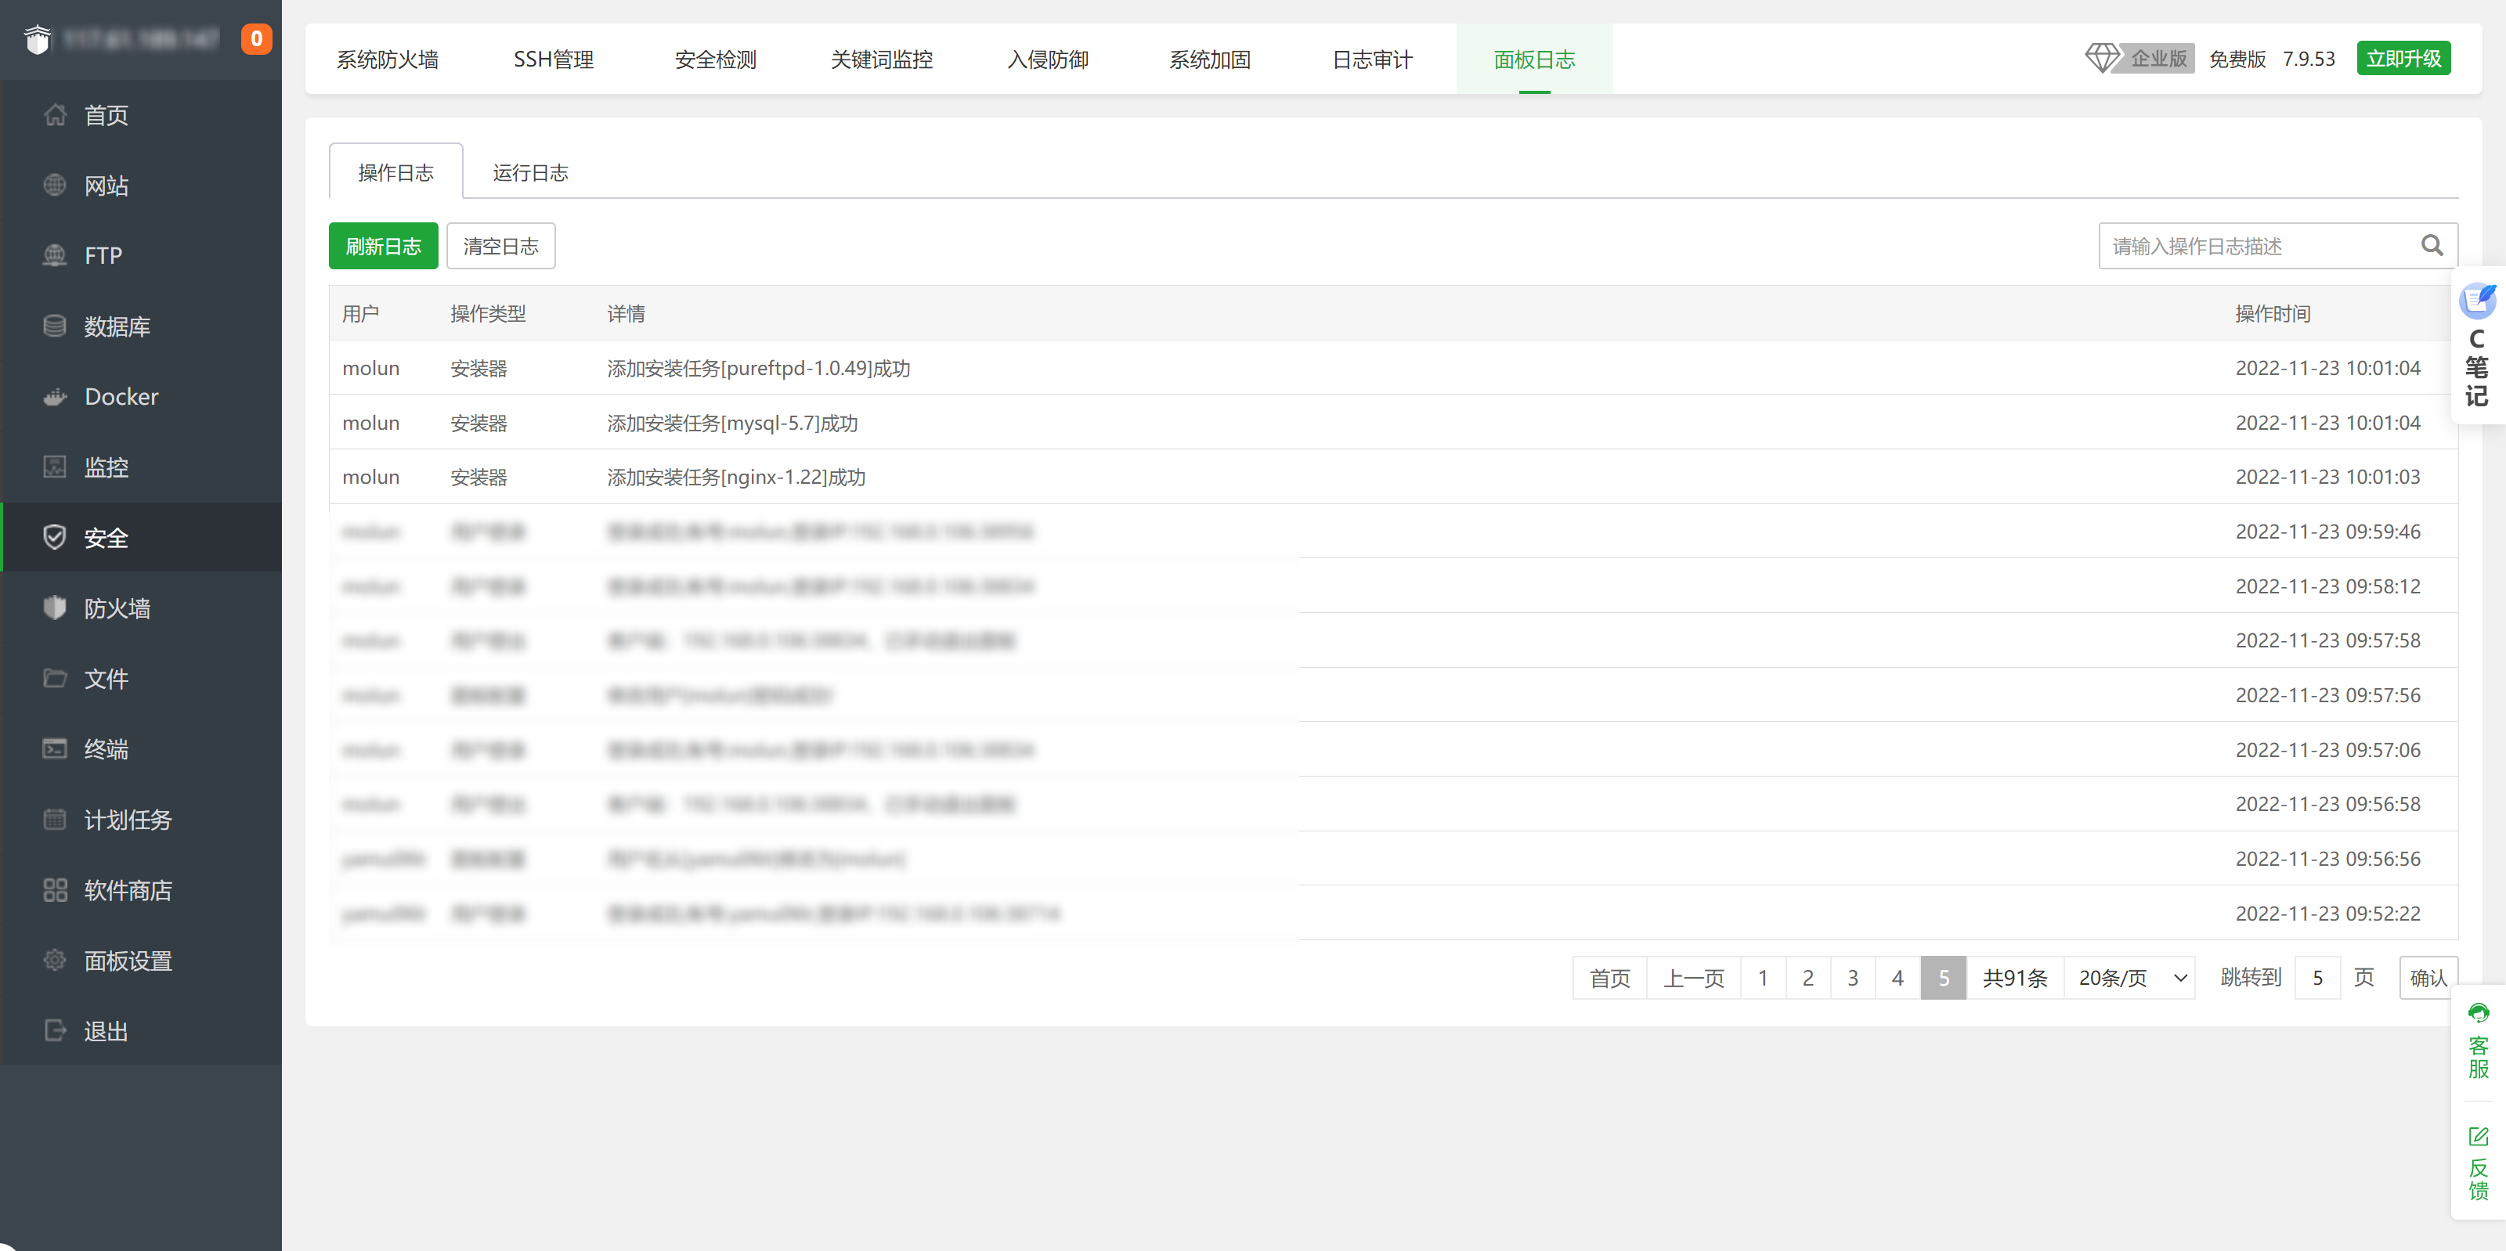This screenshot has height=1251, width=2506.
Task: Open the 终端 terminal icon
Action: pyautogui.click(x=55, y=748)
